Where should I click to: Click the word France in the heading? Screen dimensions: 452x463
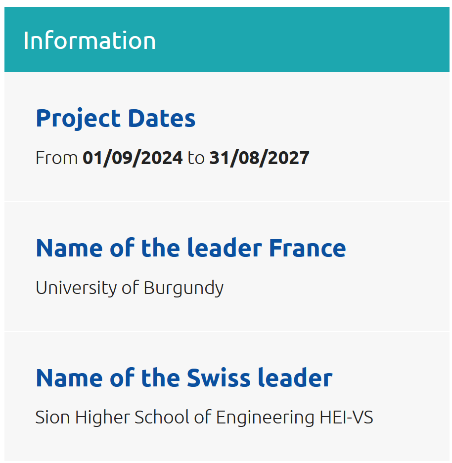(307, 248)
